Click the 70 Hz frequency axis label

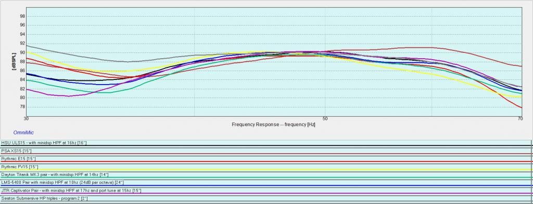click(520, 118)
